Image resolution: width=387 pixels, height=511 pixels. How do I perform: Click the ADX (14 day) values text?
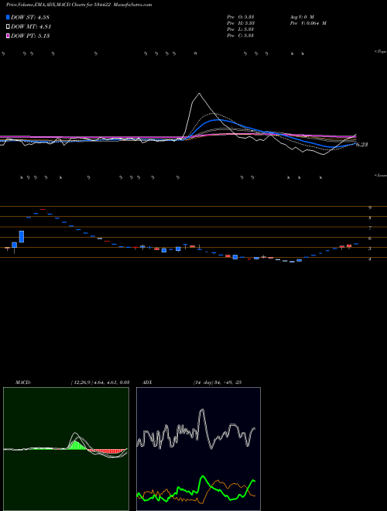217,382
